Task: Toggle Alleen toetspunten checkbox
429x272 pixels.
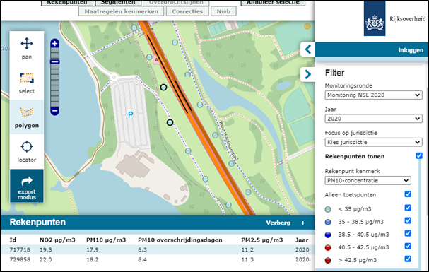Action: click(408, 194)
